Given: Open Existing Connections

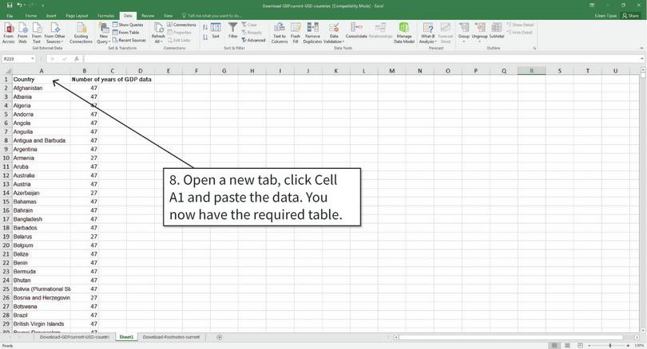Looking at the screenshot, I should (81, 33).
